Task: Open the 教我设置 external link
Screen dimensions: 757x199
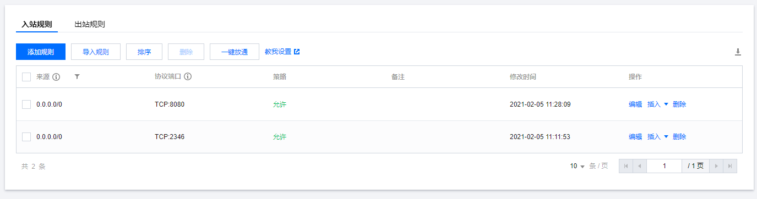Action: coord(282,52)
